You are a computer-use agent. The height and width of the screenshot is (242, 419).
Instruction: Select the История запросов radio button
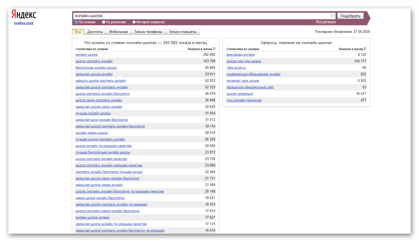[134, 22]
